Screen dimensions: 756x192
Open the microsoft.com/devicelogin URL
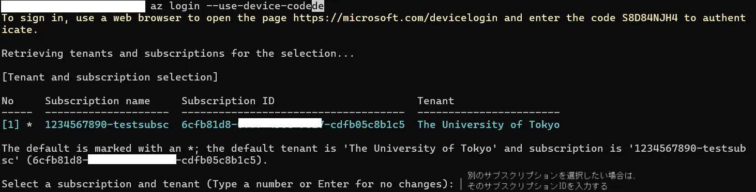click(396, 18)
